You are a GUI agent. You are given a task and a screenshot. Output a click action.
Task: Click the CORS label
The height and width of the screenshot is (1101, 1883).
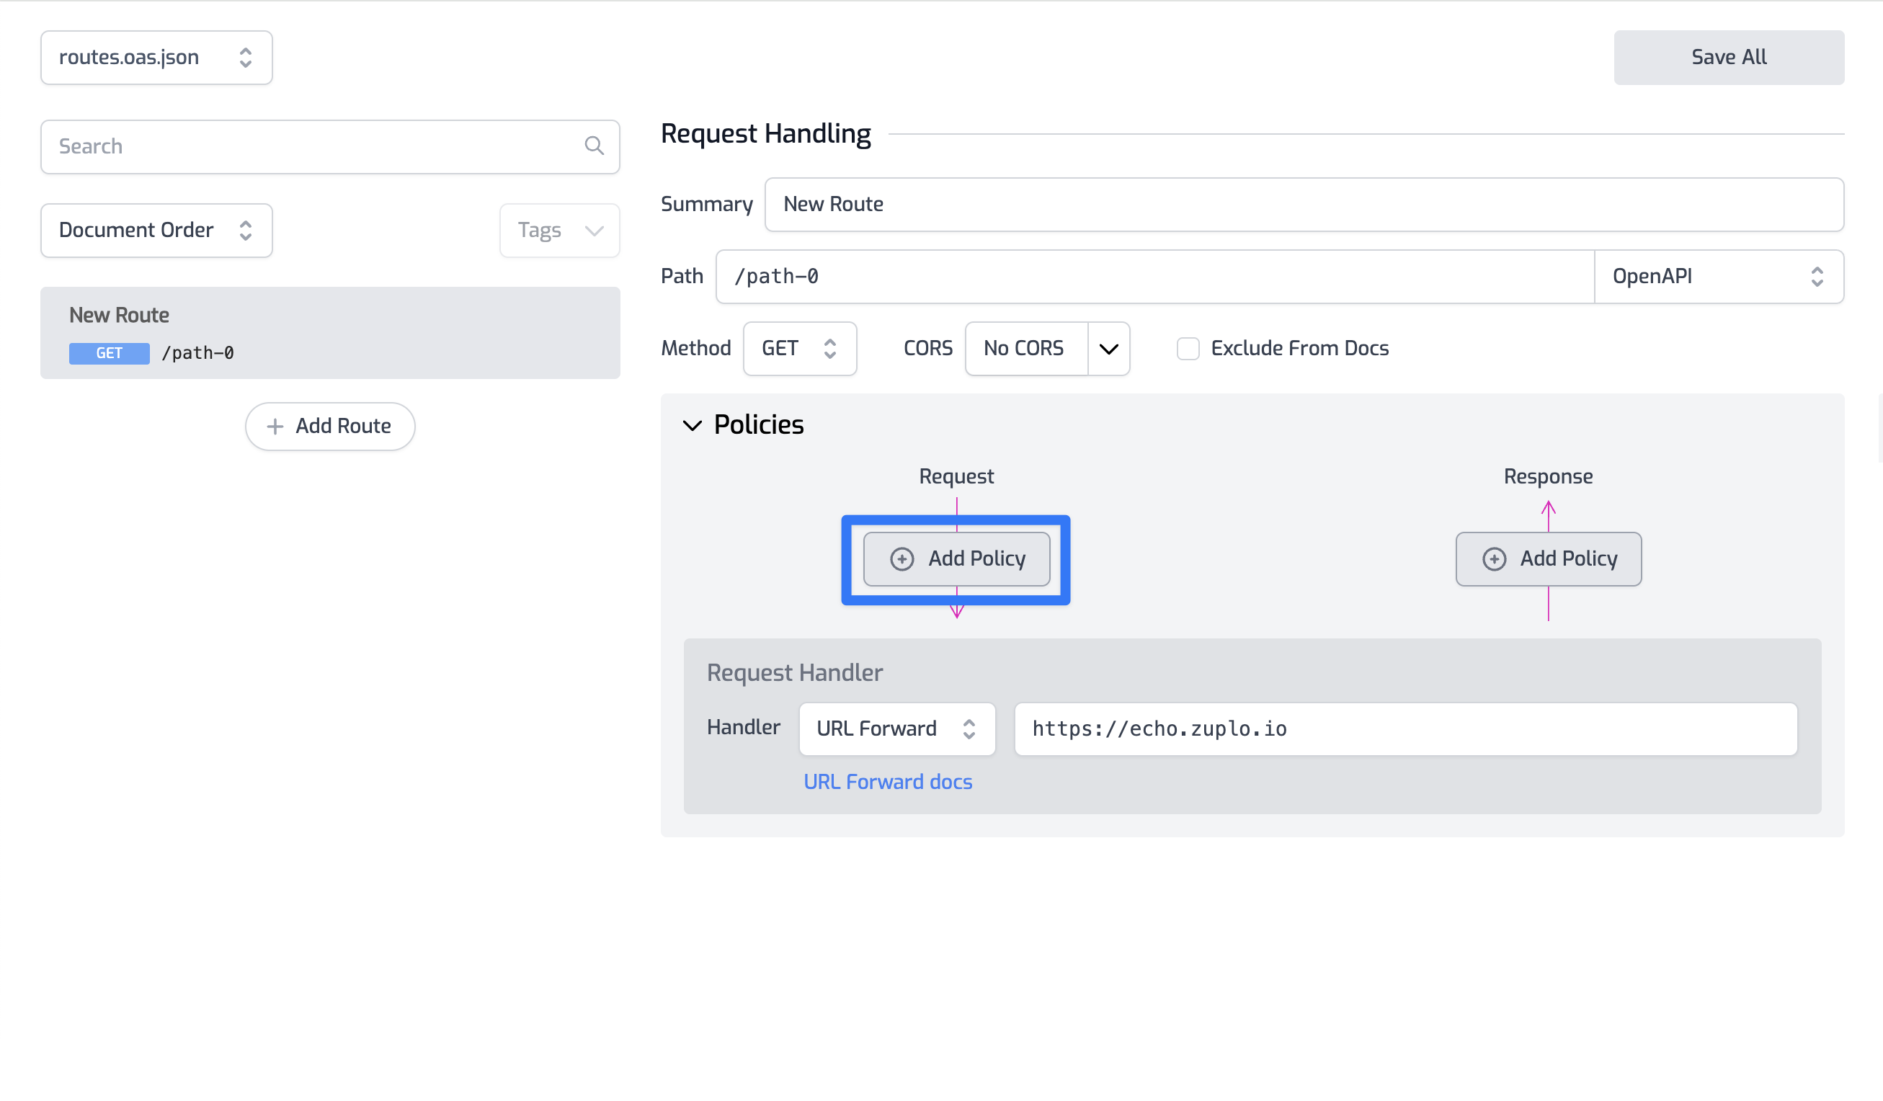(928, 349)
